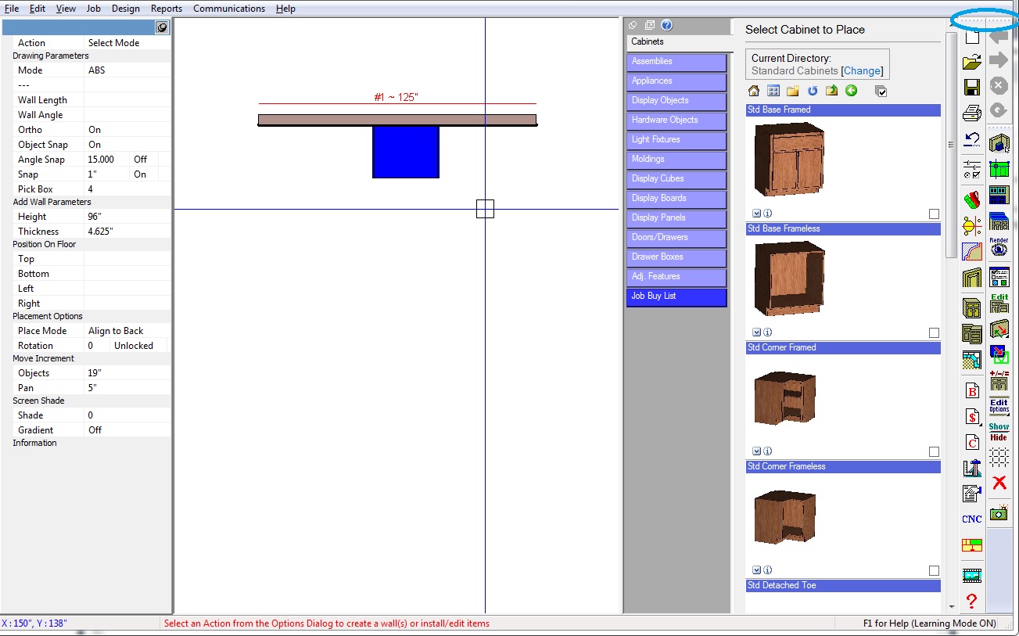Click the home directory icon in catalog
Screen dimensions: 1019x636
(754, 91)
